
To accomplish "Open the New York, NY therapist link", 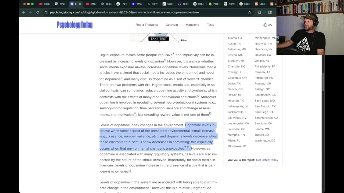I will coord(263,49).
